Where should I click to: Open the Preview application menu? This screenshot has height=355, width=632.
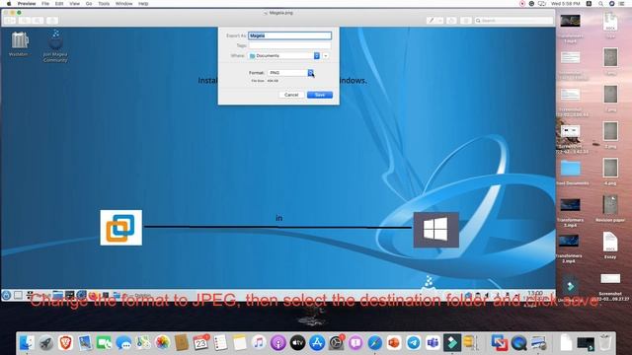[x=27, y=3]
